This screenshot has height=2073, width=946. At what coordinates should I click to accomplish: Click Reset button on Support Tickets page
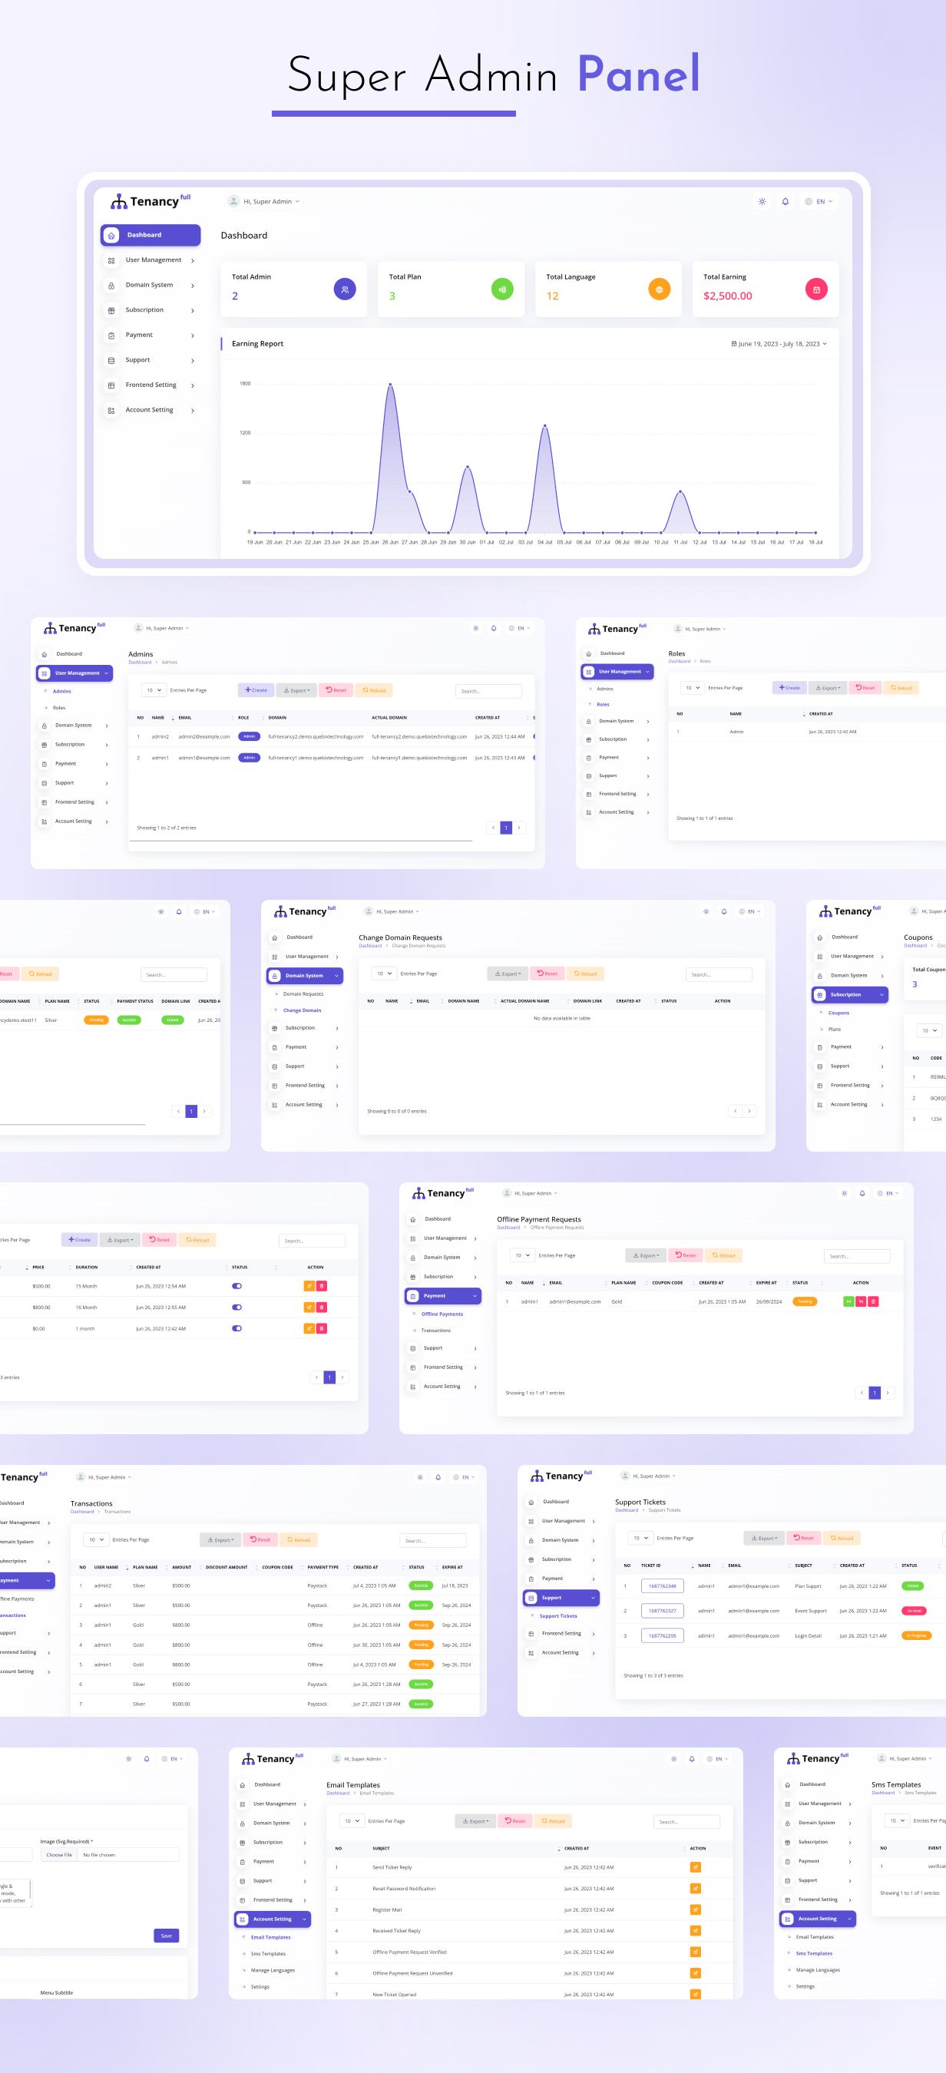pos(803,1538)
